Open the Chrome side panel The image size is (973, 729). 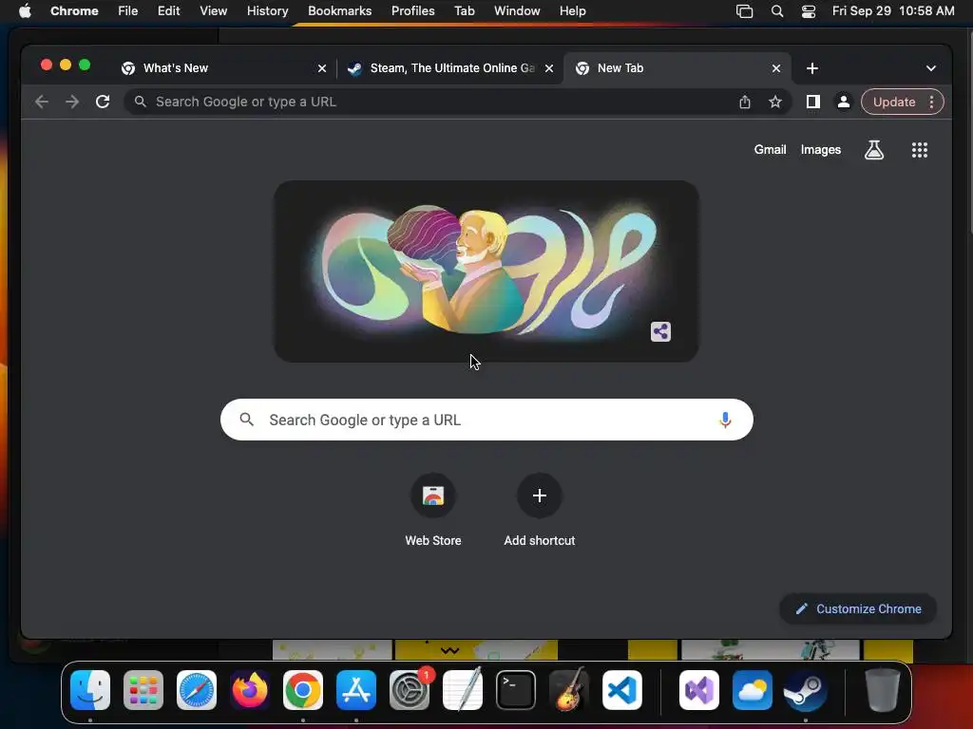tap(813, 102)
